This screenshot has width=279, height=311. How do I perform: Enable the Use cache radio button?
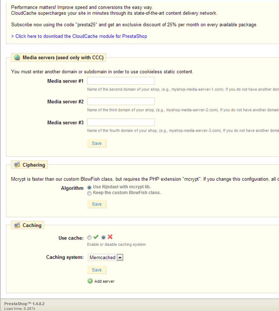click(x=89, y=237)
